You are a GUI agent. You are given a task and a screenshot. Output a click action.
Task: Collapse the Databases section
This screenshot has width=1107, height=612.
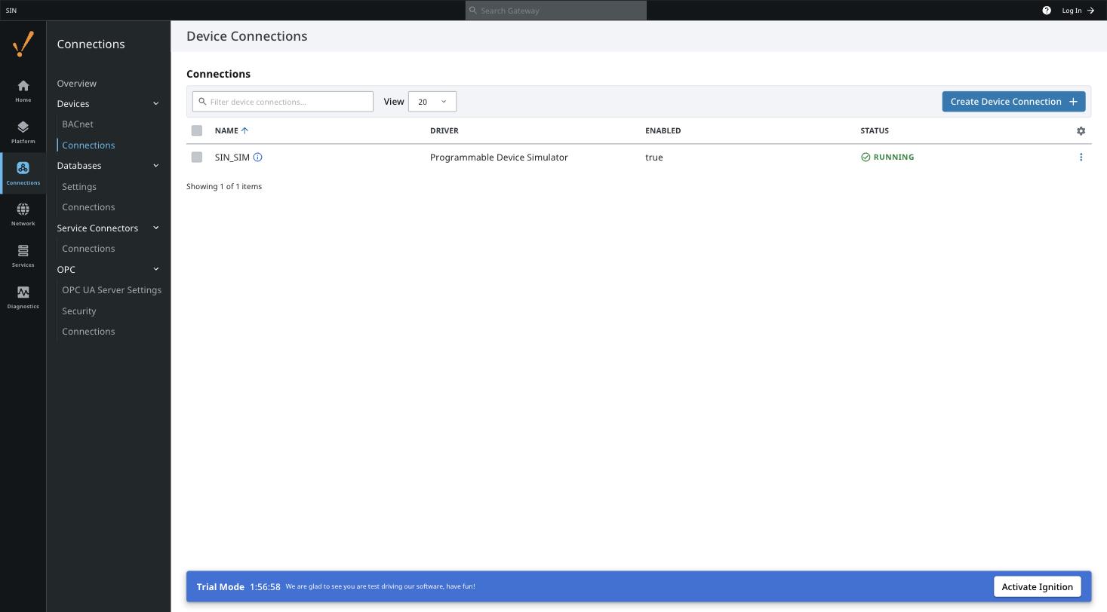156,166
